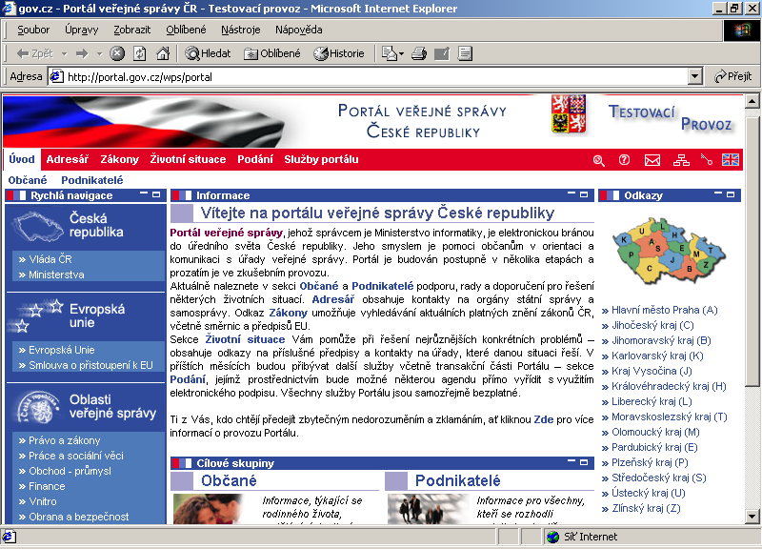
Task: Select the Úvod portal tab
Action: click(x=22, y=159)
